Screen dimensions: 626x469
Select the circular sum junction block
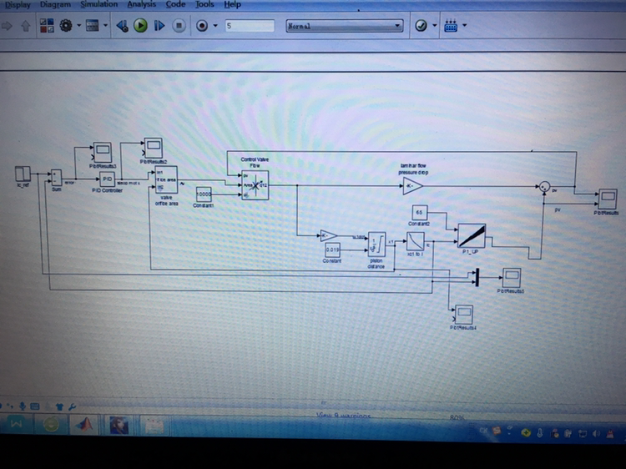coord(544,186)
